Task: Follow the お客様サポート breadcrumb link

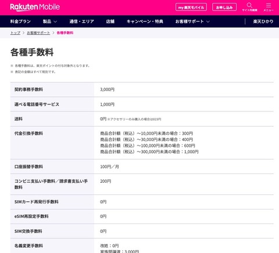Action: pos(38,33)
